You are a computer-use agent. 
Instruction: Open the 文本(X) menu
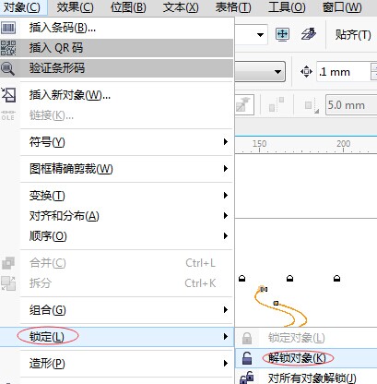pyautogui.click(x=181, y=7)
